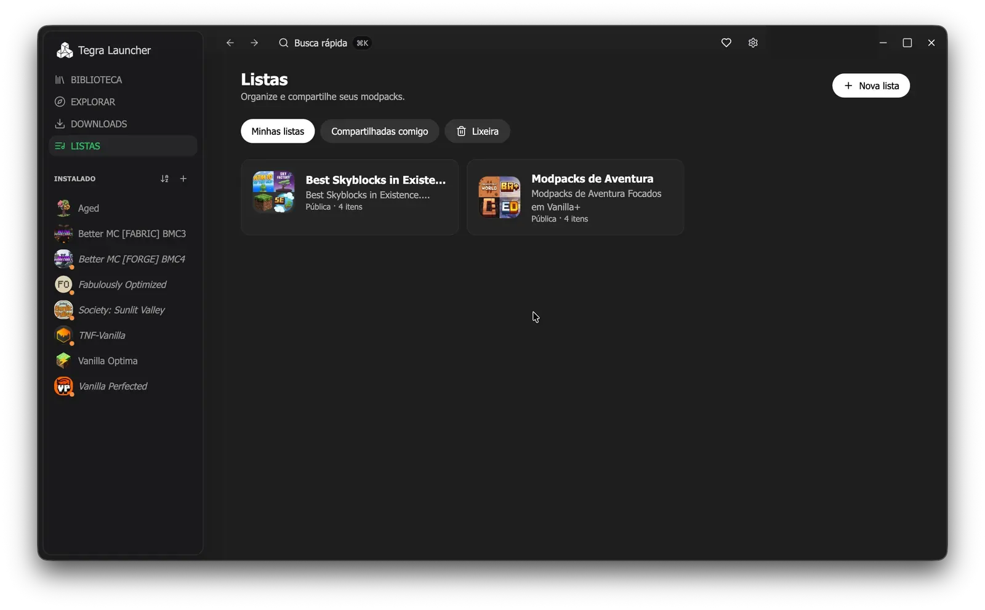985x610 pixels.
Task: Select the Listas sidebar item
Action: 123,146
